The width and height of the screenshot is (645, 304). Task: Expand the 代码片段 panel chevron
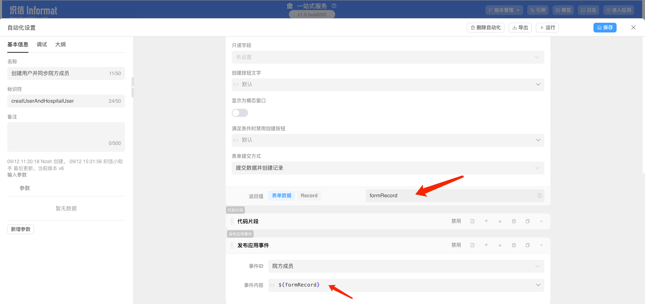click(541, 221)
